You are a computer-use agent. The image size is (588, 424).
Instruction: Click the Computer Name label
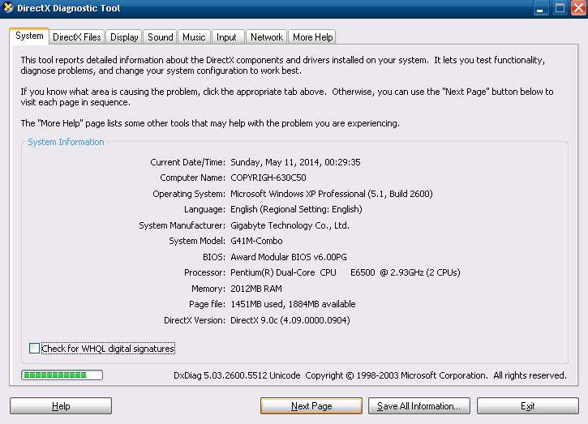click(x=192, y=178)
